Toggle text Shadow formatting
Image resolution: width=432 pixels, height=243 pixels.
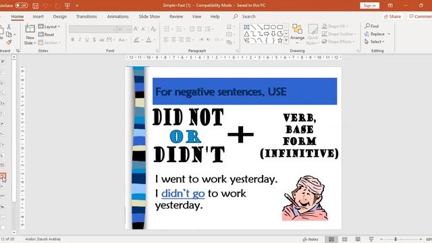coord(94,40)
